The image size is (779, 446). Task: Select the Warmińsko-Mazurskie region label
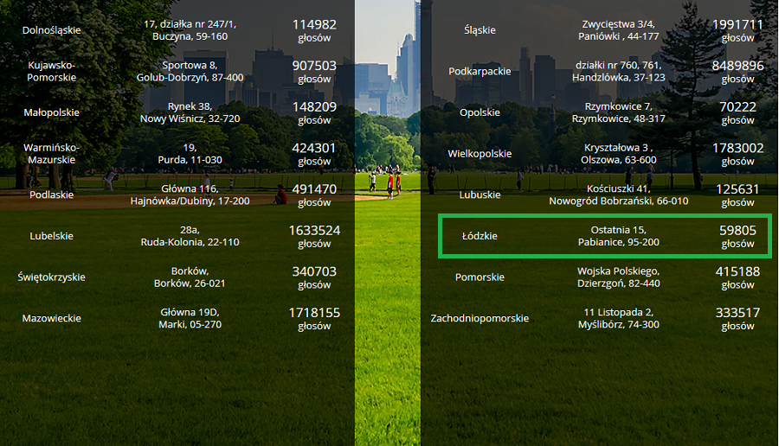pyautogui.click(x=52, y=154)
